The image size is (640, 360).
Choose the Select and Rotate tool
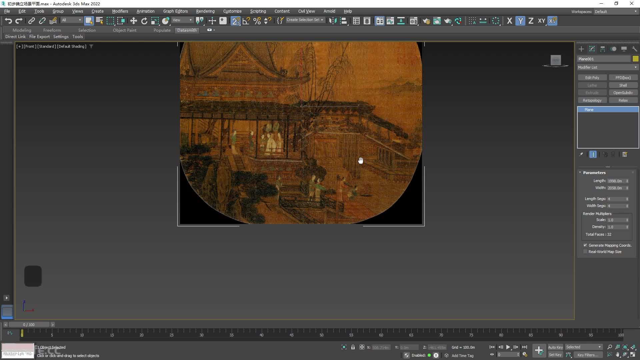[144, 21]
